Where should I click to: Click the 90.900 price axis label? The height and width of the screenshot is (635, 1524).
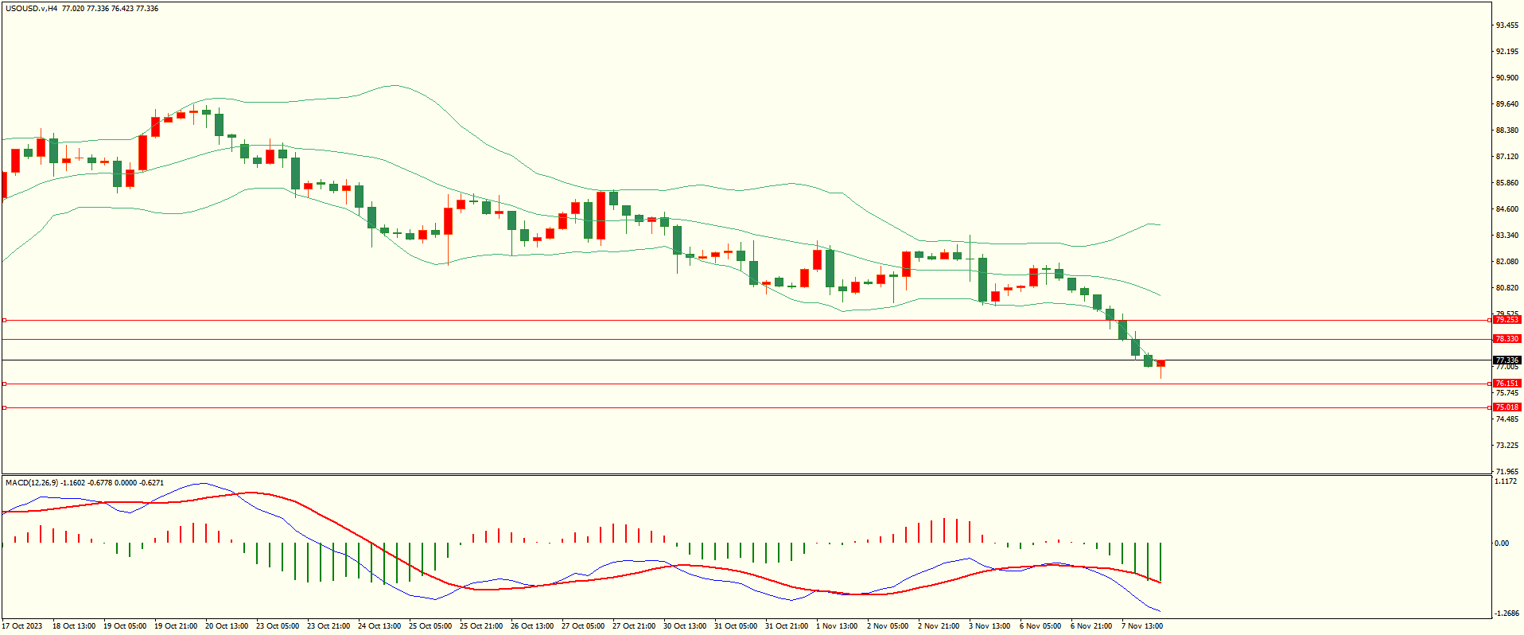1507,78
